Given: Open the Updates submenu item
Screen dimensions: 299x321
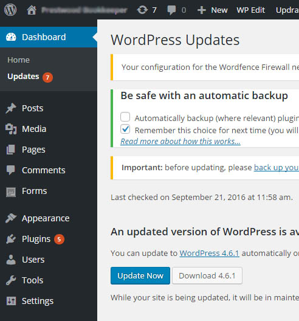Looking at the screenshot, I should pyautogui.click(x=23, y=77).
